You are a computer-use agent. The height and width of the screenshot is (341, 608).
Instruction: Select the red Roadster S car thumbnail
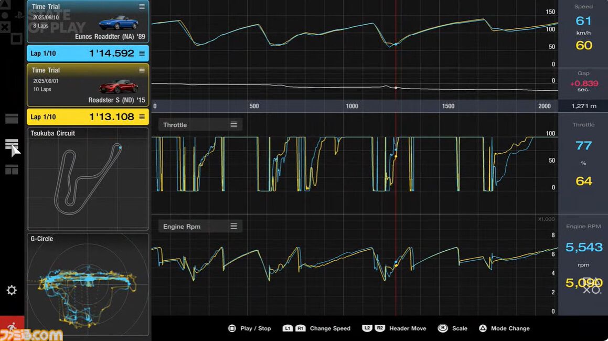click(119, 86)
